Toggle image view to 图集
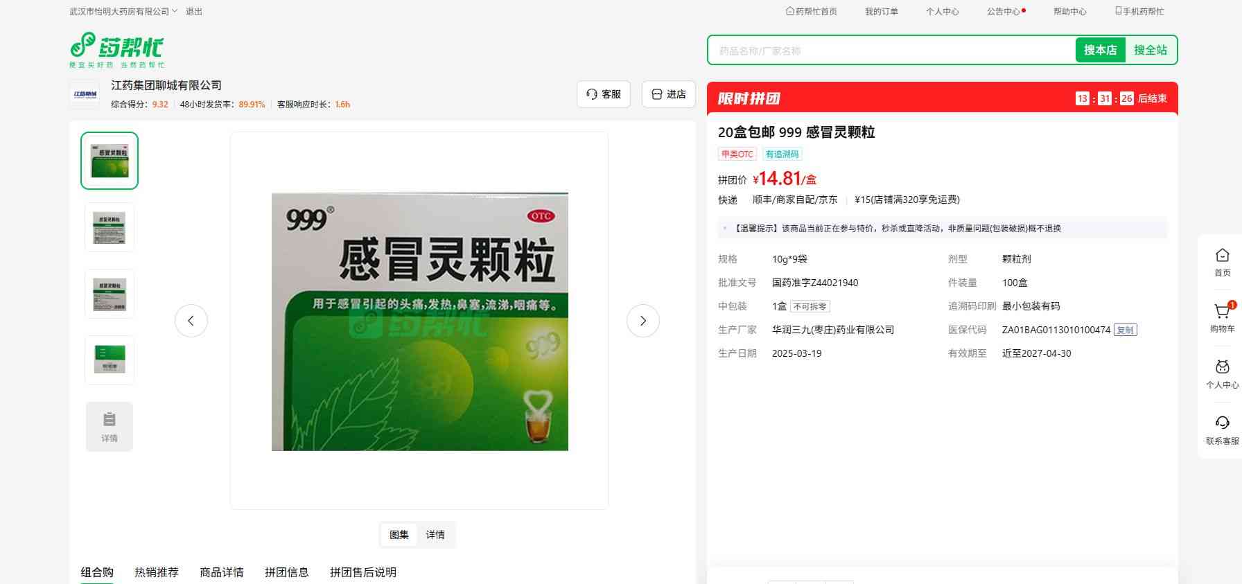 (399, 535)
